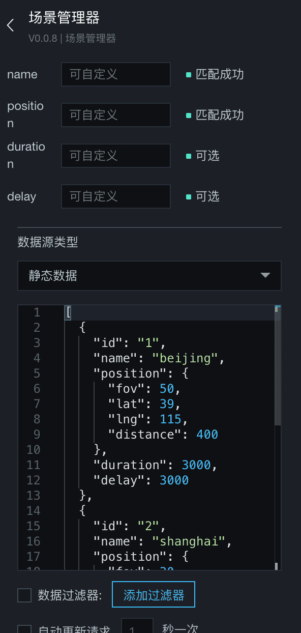Focus the duration custom input field
Image resolution: width=301 pixels, height=633 pixels.
[x=116, y=155]
